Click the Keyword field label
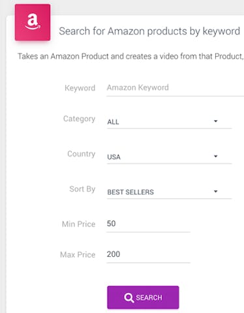This screenshot has height=313, width=244. [x=80, y=88]
